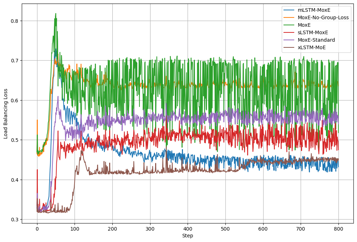Select the sLSTM-MoxE legend label

pos(313,32)
